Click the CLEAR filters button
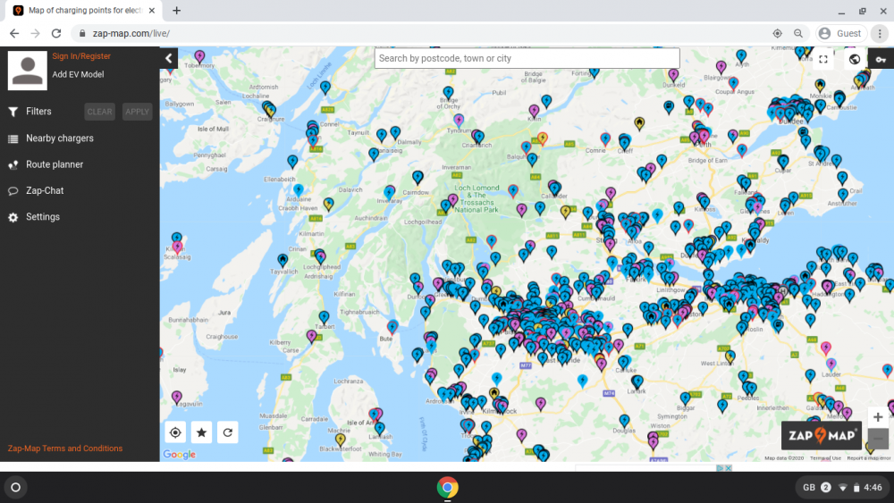894x503 pixels. [x=100, y=112]
